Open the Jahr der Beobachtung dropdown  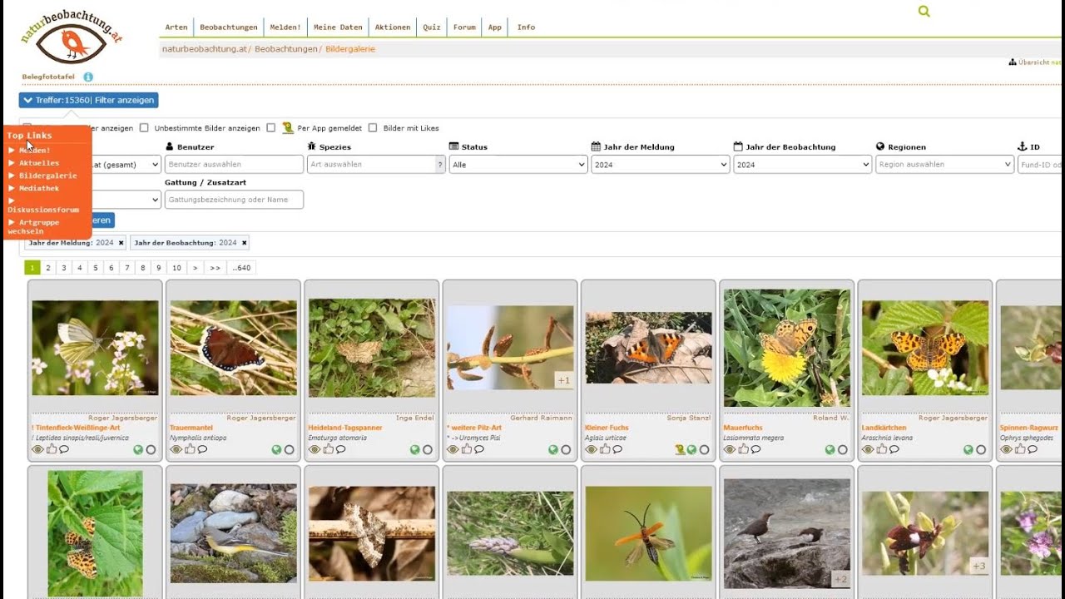tap(803, 165)
